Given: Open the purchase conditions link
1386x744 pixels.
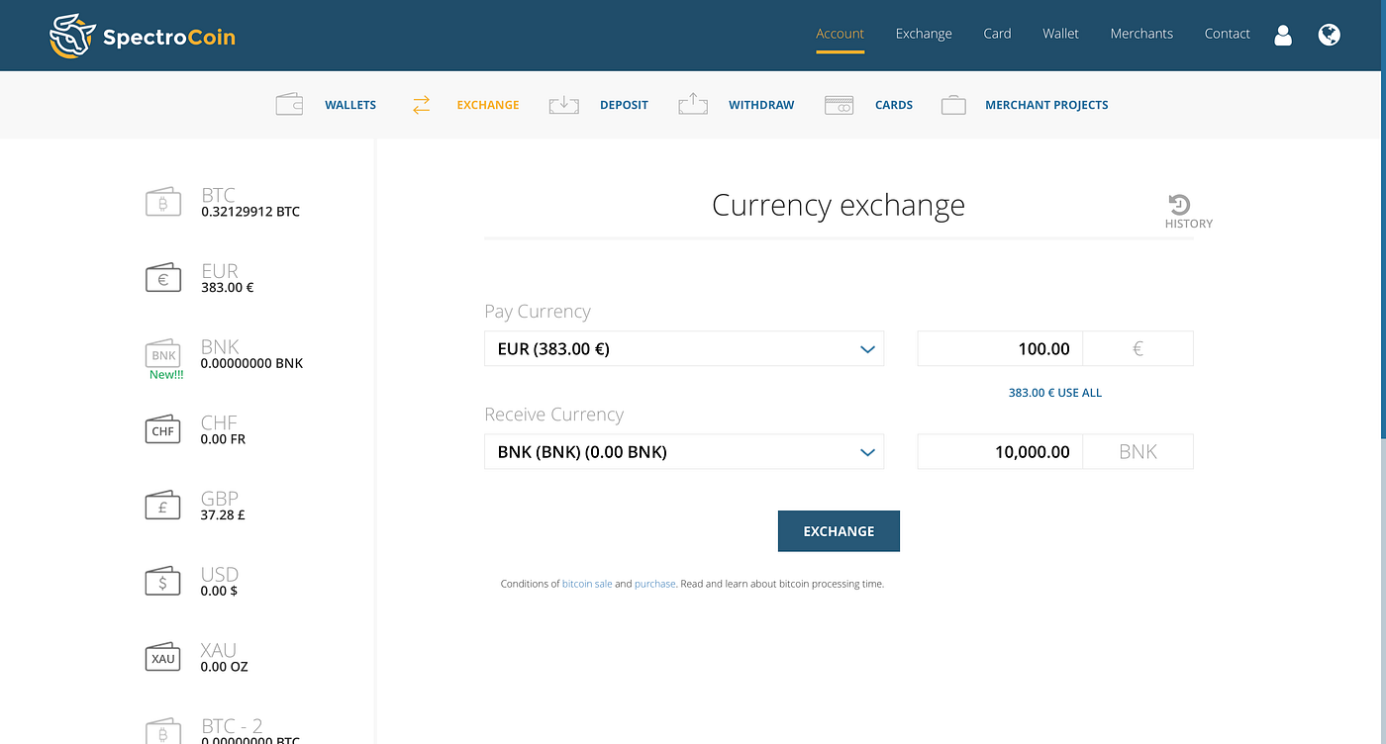Looking at the screenshot, I should tap(654, 584).
